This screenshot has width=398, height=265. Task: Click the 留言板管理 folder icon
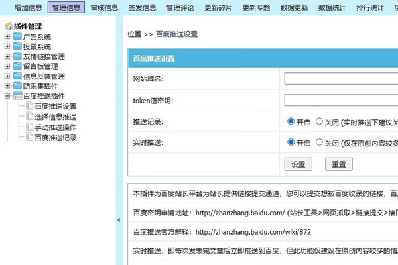click(x=17, y=67)
